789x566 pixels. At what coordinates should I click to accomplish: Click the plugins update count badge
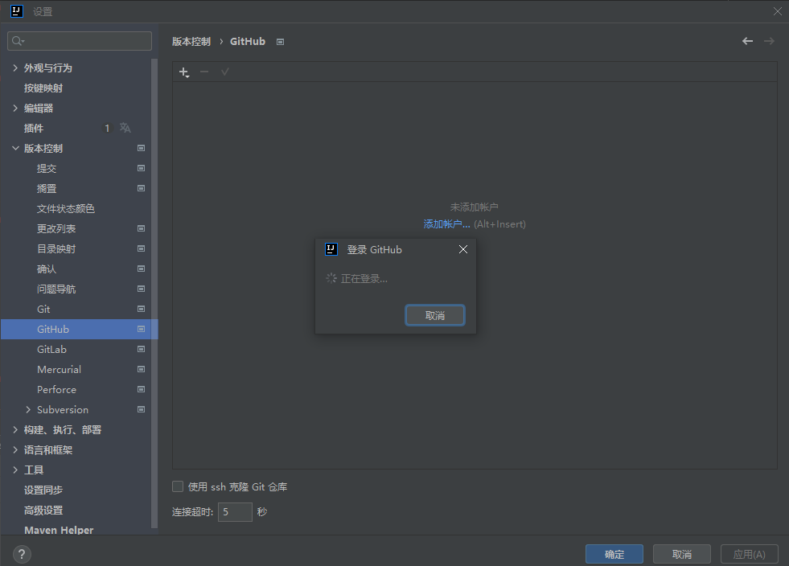click(x=107, y=129)
